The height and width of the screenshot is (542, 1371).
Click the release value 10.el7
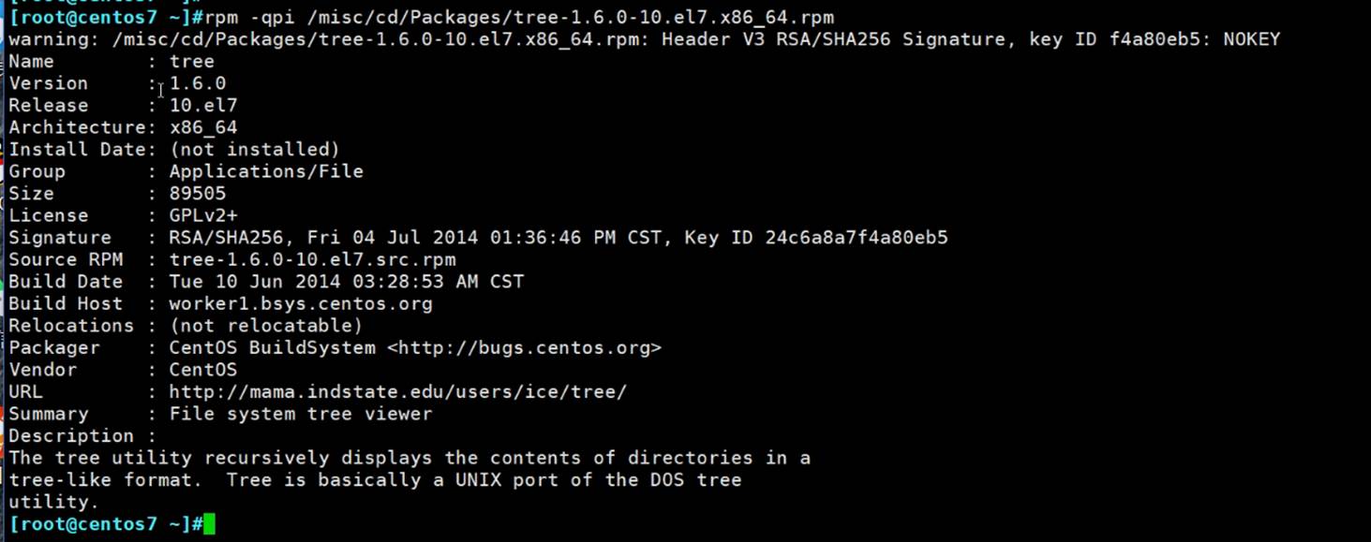click(202, 106)
